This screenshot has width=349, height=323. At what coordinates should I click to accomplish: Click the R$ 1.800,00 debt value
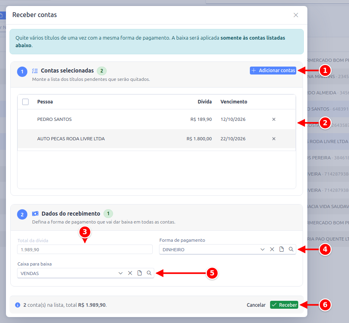tap(199, 139)
